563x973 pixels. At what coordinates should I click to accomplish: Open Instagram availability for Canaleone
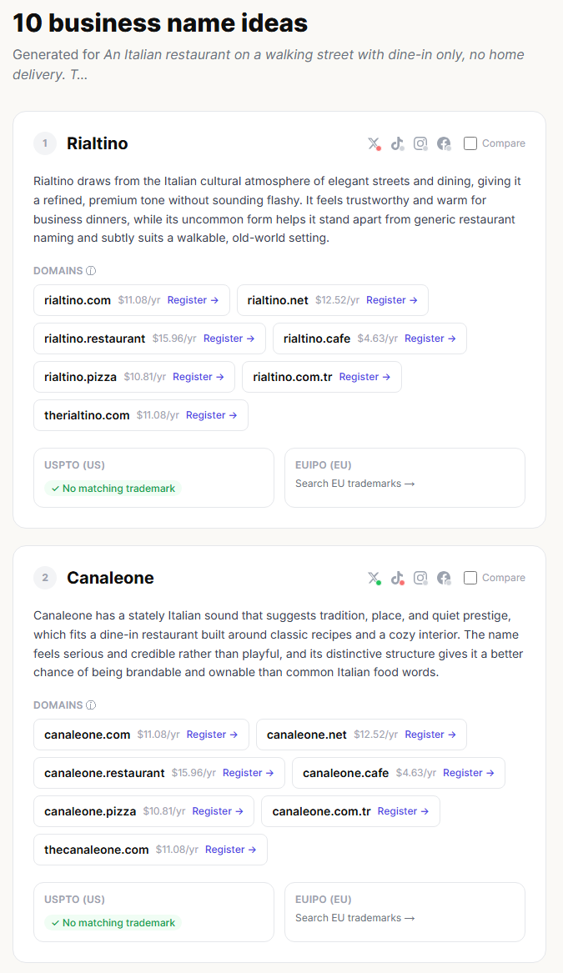420,578
